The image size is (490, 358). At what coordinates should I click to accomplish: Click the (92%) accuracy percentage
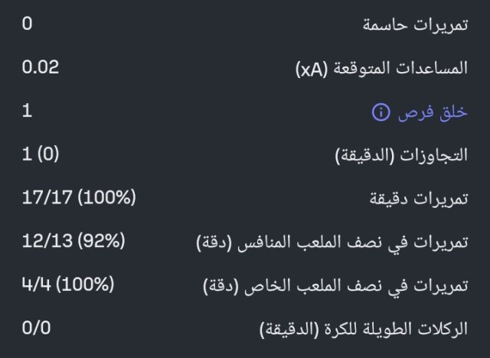click(x=100, y=242)
